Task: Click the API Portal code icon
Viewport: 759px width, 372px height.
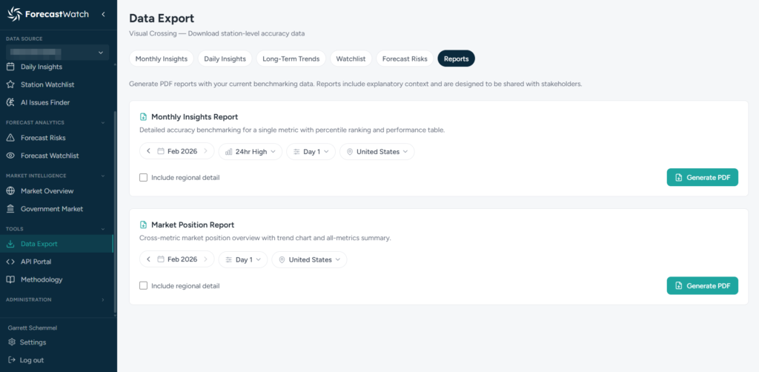Action: 10,262
